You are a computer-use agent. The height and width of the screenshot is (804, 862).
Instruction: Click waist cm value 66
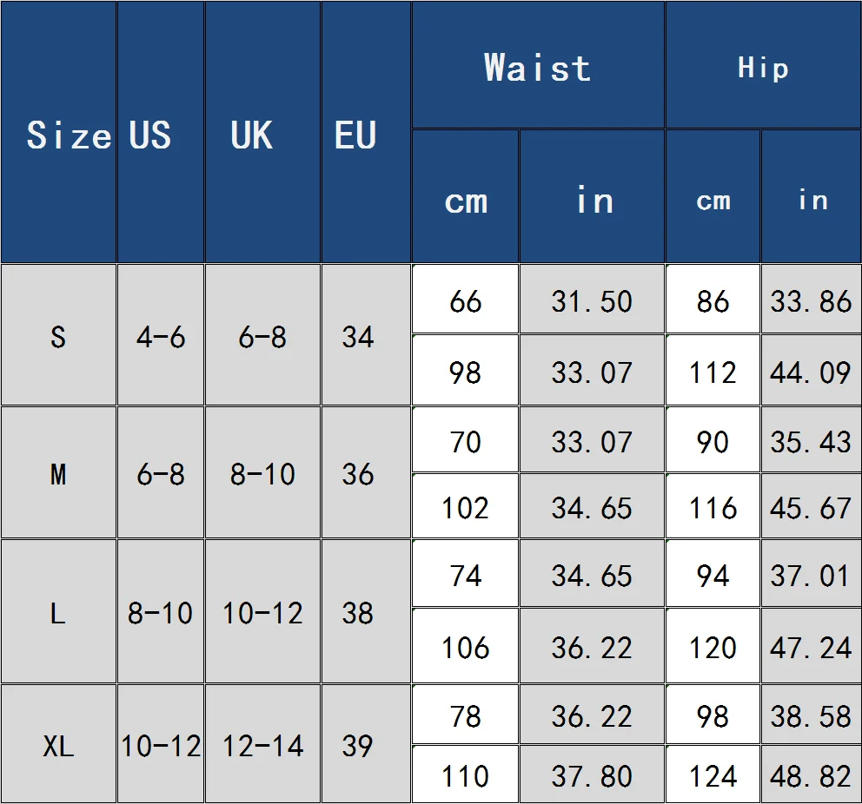pyautogui.click(x=465, y=300)
